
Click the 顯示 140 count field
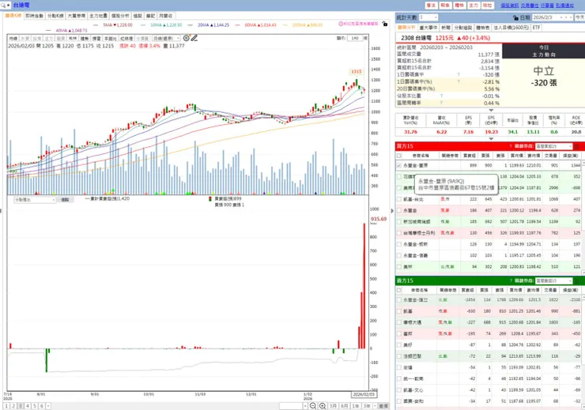(x=354, y=38)
